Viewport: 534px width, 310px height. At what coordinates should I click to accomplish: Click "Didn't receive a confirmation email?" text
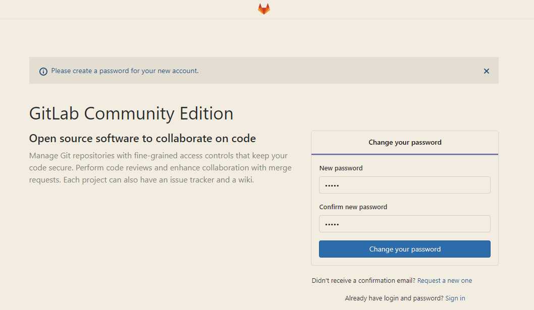363,281
